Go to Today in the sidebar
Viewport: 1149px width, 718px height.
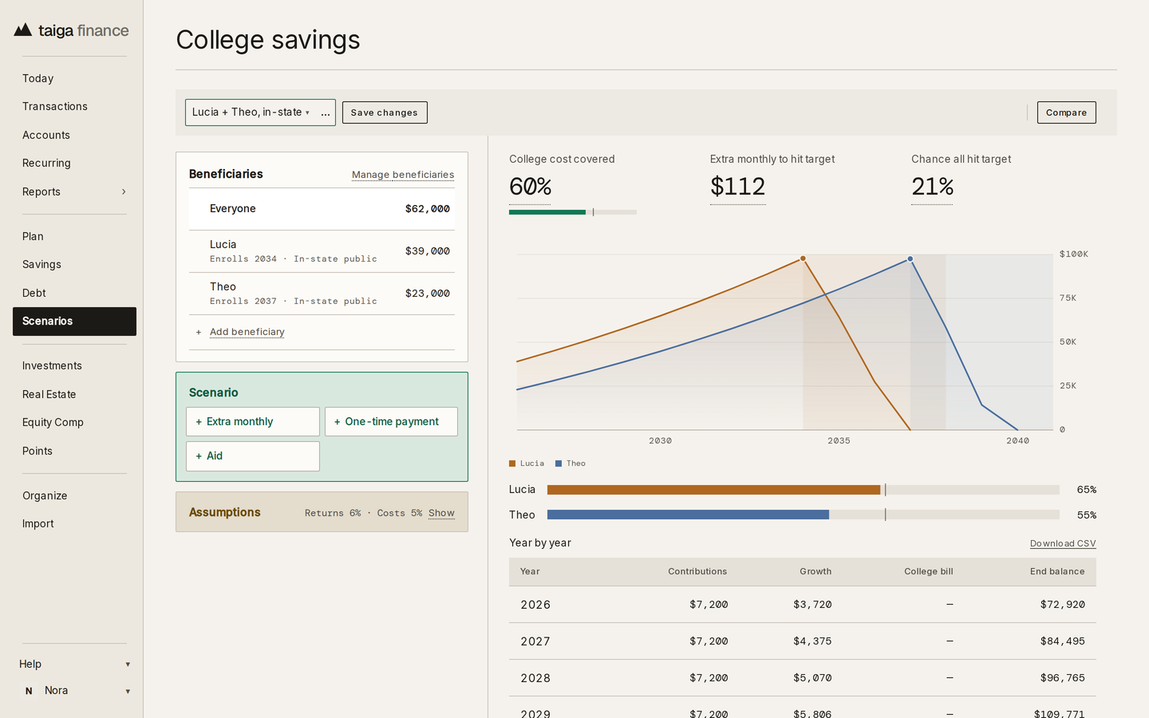(x=74, y=78)
